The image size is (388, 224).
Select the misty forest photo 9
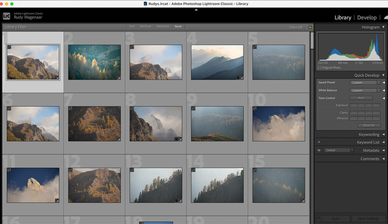217,124
